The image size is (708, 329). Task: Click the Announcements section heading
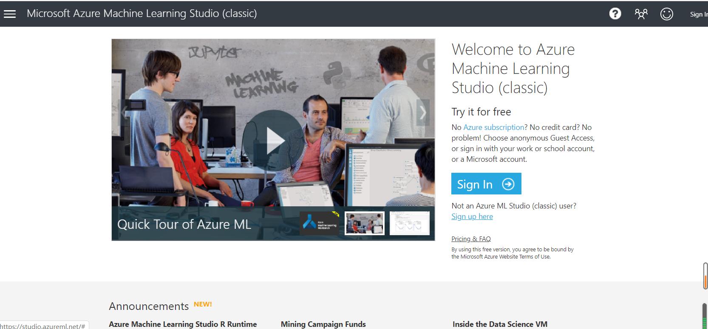pos(149,306)
